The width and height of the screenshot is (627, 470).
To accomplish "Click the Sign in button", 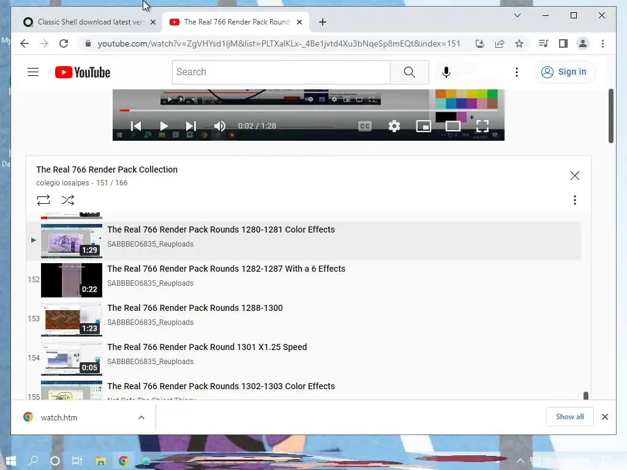I will coord(564,72).
